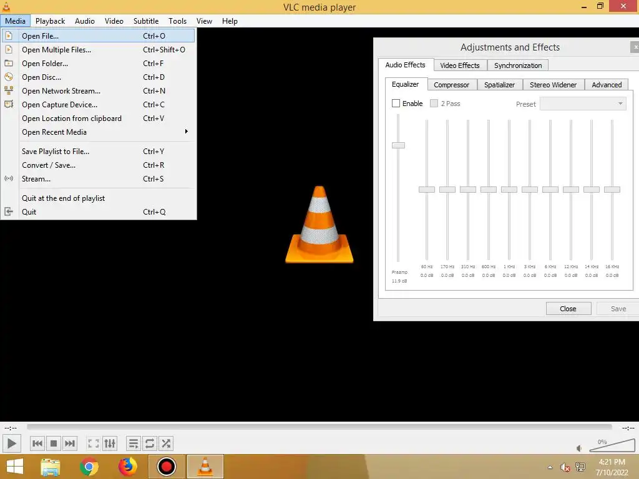This screenshot has width=639, height=479.
Task: Open the Compressor tab
Action: click(452, 85)
